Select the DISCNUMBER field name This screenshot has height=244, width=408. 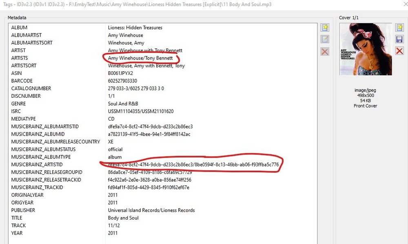coord(26,96)
